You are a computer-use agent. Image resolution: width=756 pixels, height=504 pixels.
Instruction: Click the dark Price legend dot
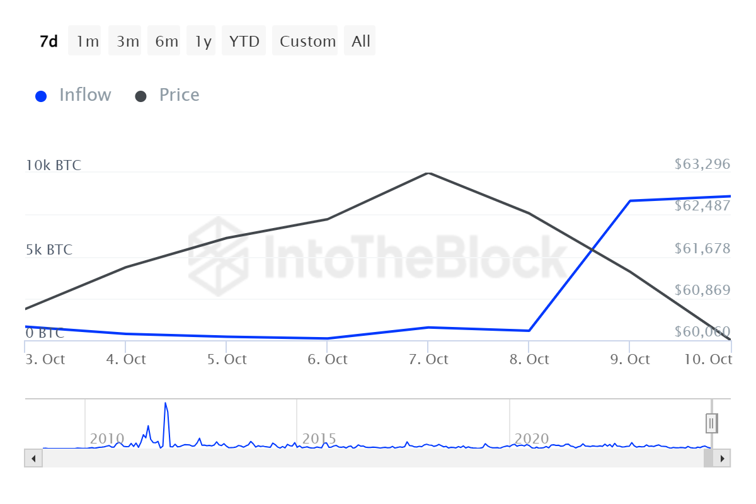click(141, 96)
